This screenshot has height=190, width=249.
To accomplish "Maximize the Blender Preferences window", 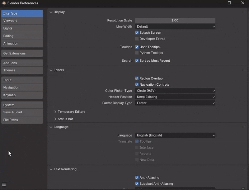I will pos(229,3).
